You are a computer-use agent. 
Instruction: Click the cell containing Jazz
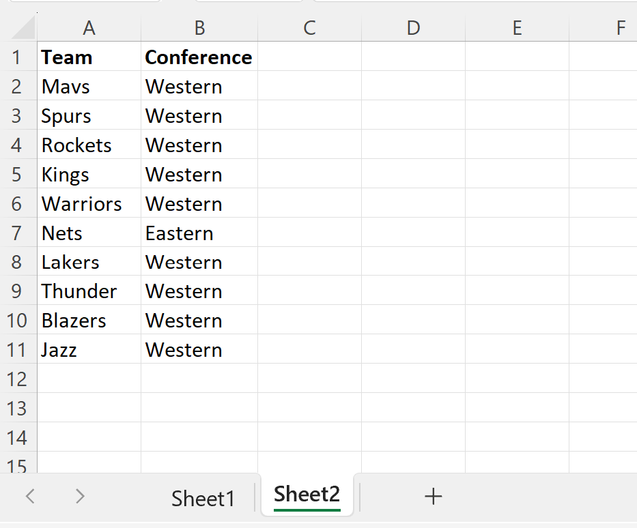point(89,350)
